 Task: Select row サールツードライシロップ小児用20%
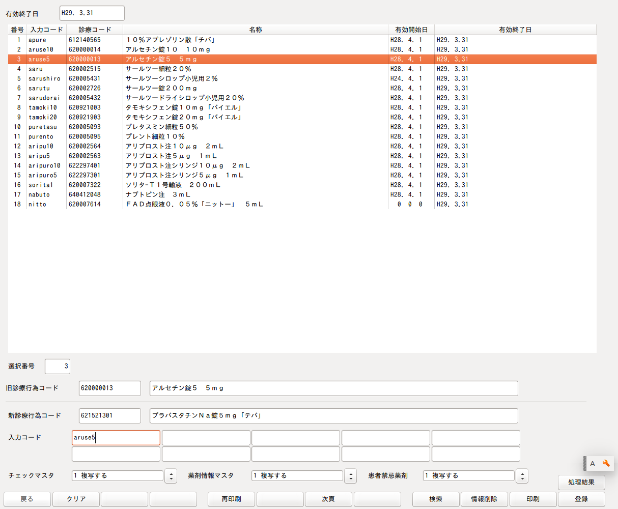coord(302,98)
